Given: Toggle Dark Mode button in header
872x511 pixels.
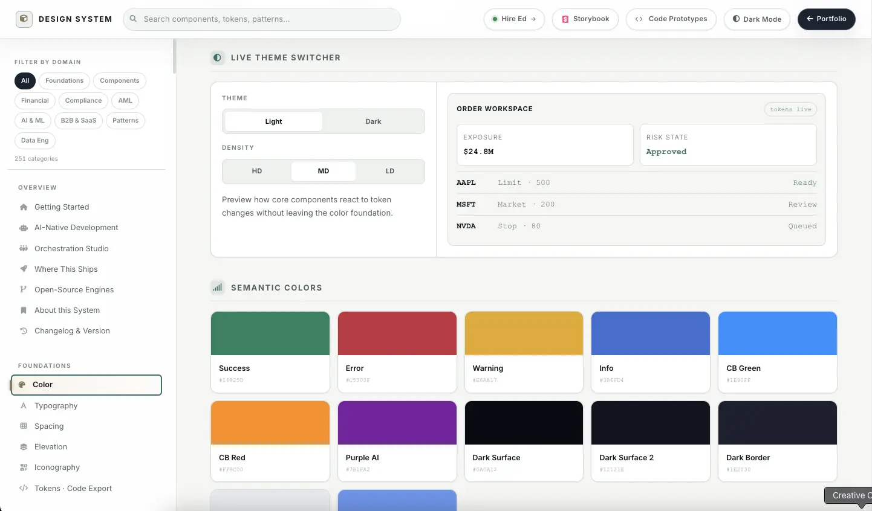Looking at the screenshot, I should 757,19.
